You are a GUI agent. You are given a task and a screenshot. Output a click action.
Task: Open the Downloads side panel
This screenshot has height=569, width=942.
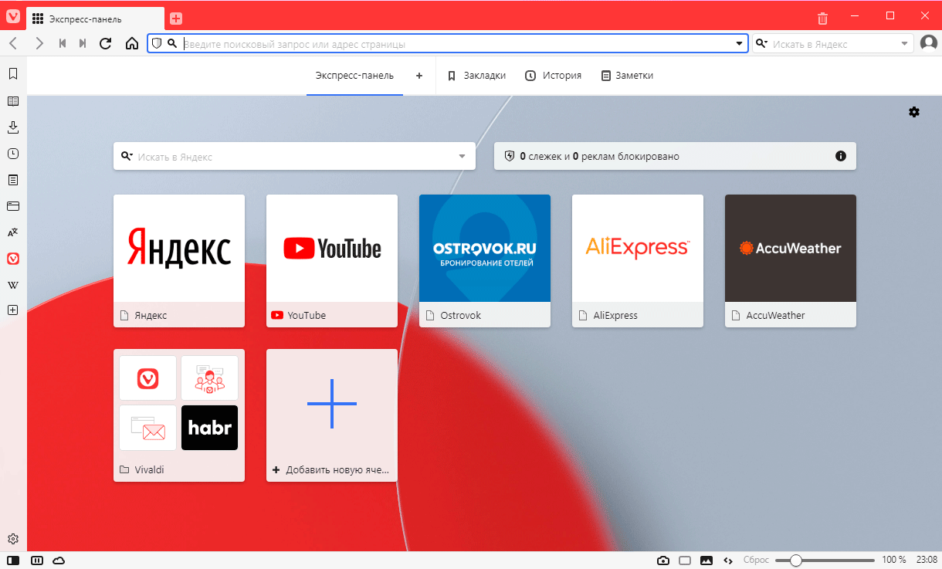pos(13,127)
